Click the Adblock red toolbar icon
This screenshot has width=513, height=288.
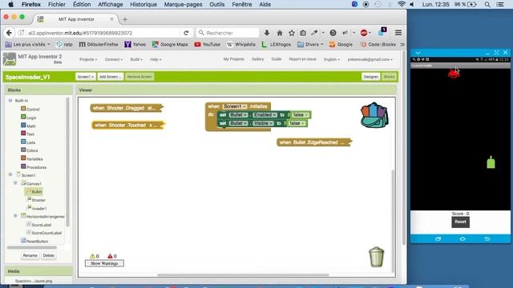(x=364, y=33)
